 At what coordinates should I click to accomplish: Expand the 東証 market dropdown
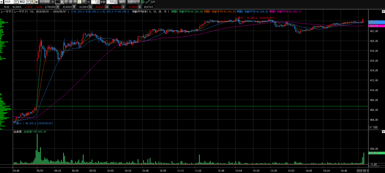[x=28, y=2]
